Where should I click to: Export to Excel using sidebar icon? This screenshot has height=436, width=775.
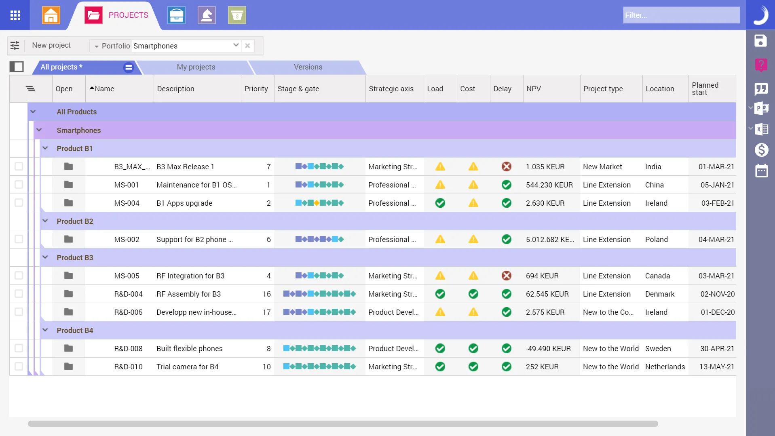point(762,129)
